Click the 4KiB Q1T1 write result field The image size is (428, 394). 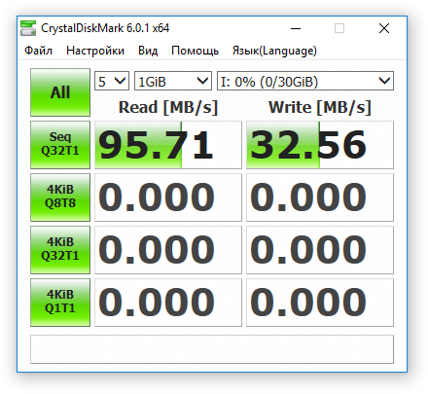point(320,303)
